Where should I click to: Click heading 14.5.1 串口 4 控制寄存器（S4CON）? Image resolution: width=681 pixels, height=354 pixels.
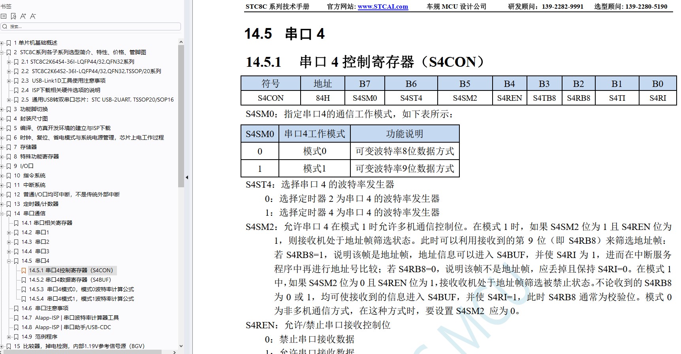(x=365, y=62)
